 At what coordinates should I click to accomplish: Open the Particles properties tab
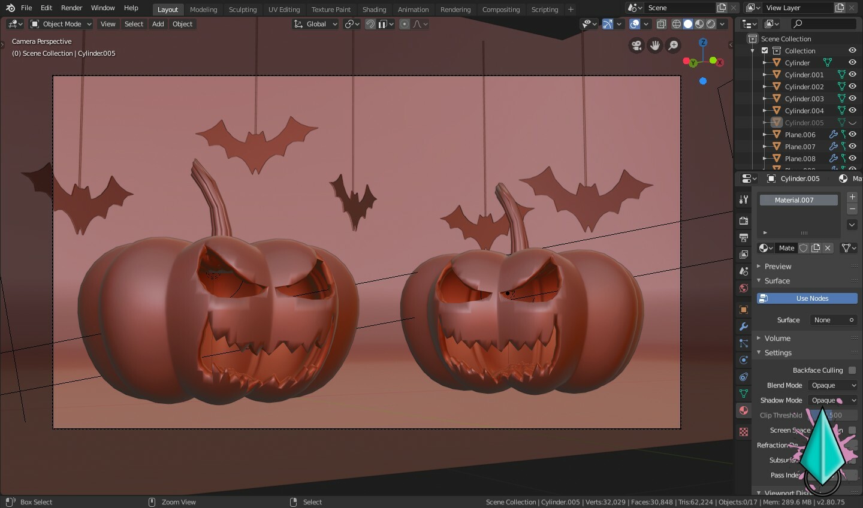click(744, 343)
